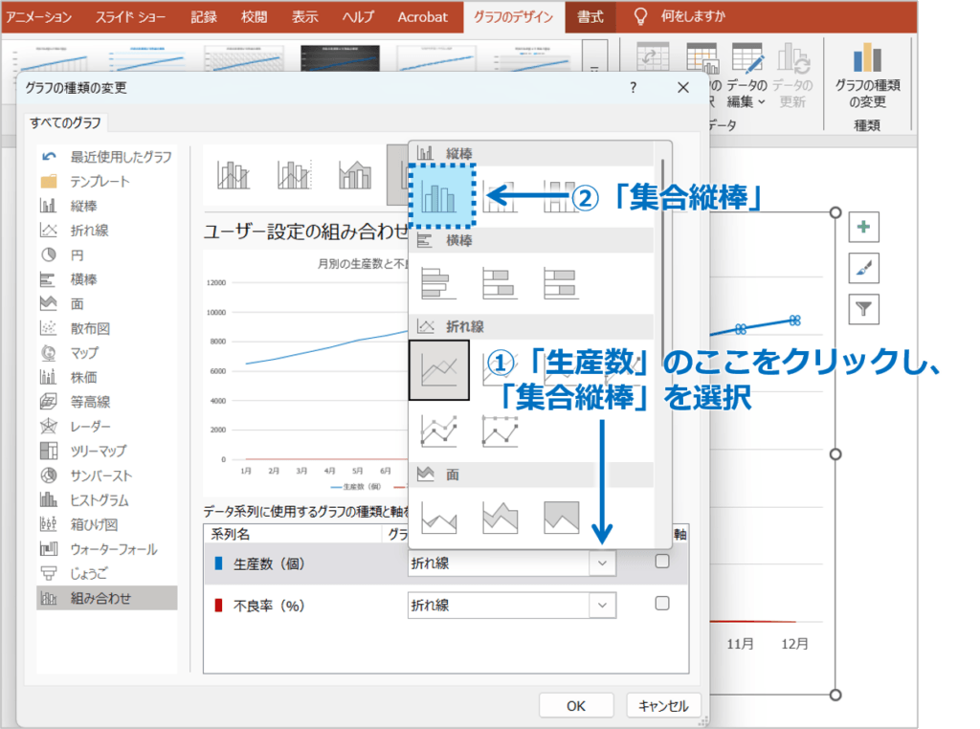Choose the 100% stacked area chart icon
This screenshot has height=729, width=980.
pyautogui.click(x=561, y=518)
